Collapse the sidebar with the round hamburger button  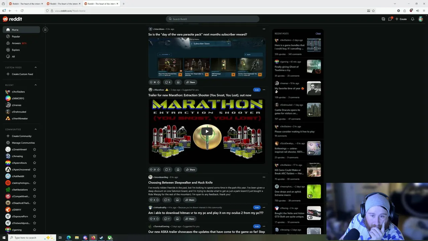click(x=45, y=30)
